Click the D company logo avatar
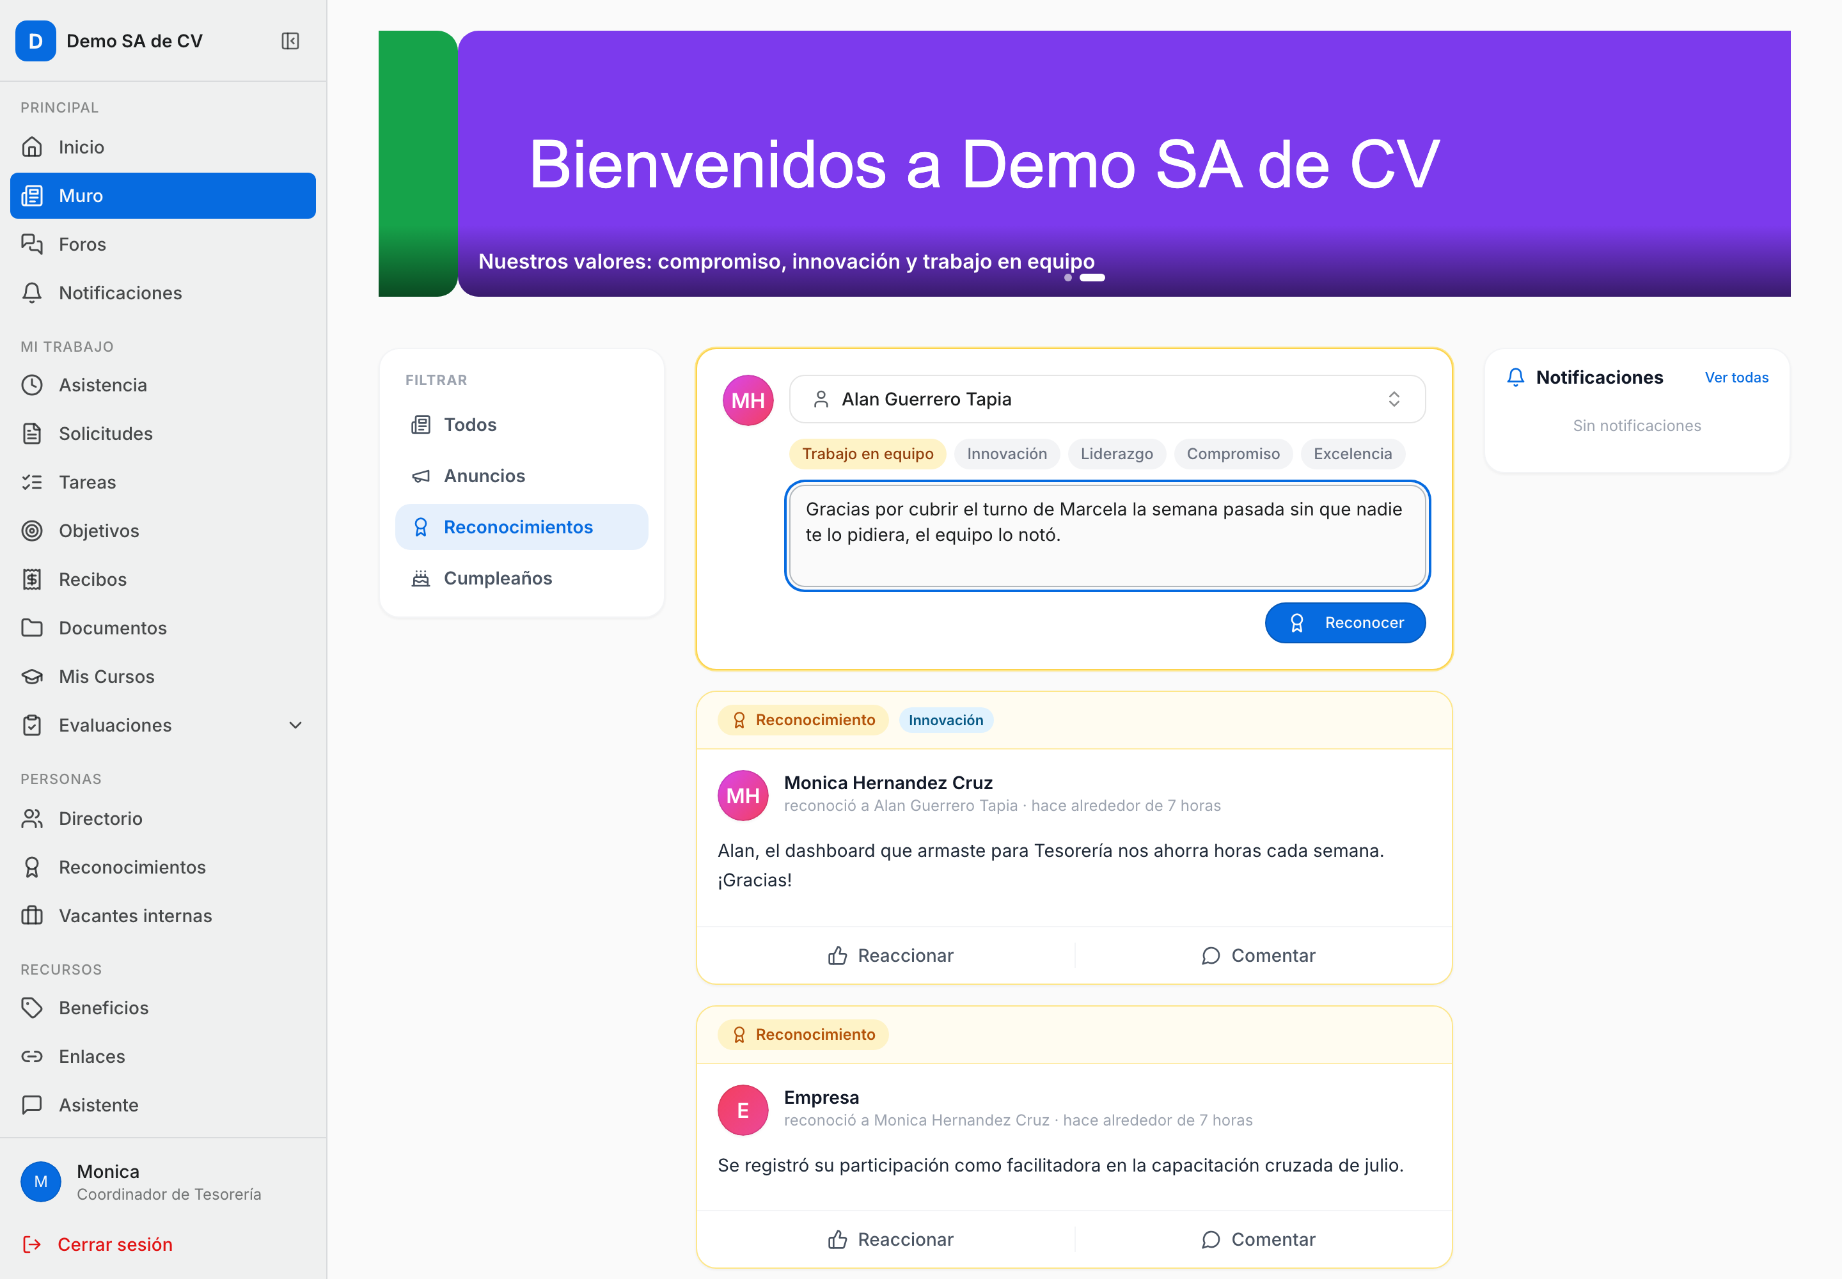Viewport: 1842px width, 1279px height. point(35,41)
